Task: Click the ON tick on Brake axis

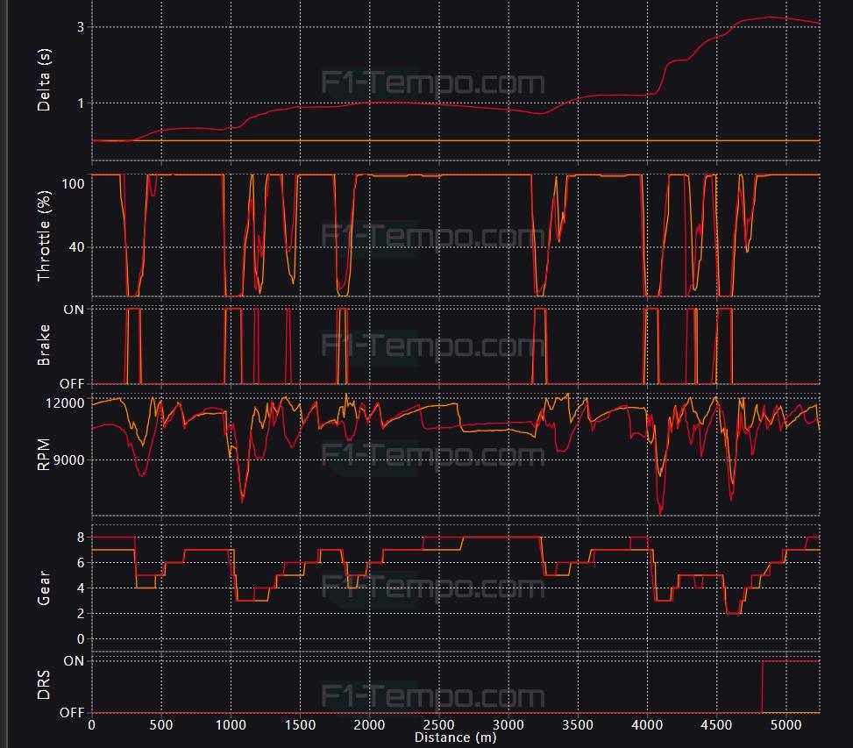Action: click(x=74, y=310)
